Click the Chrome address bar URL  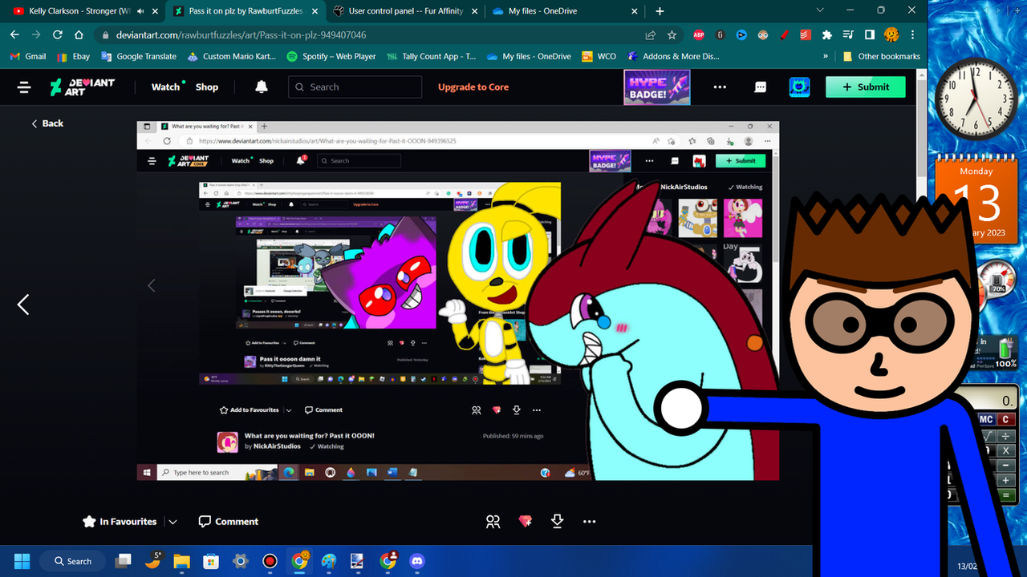pyautogui.click(x=242, y=35)
